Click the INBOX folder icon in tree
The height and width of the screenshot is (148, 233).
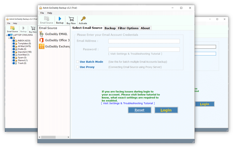(x=16, y=41)
